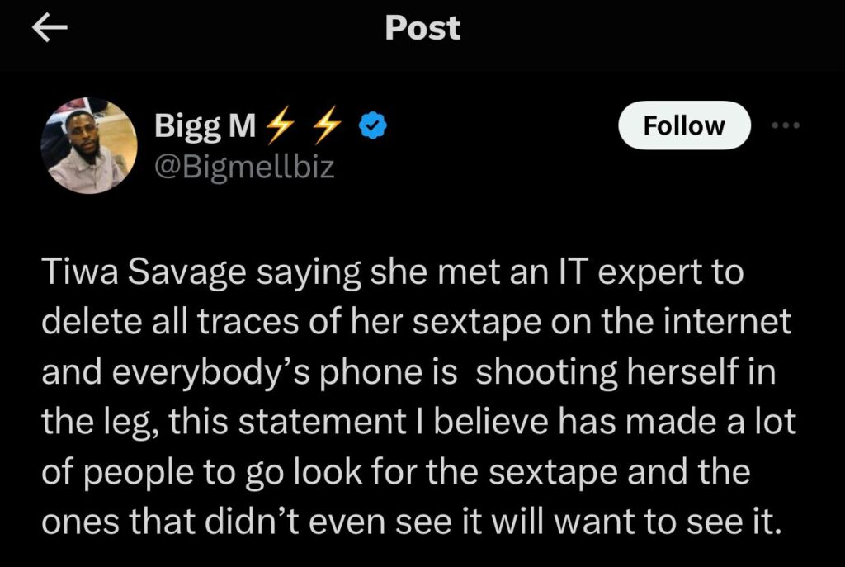
Task: Click the second lightning bolt emoji in the name
Action: click(330, 123)
